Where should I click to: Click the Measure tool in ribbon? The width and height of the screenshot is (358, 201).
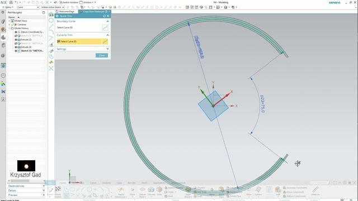tap(315, 191)
